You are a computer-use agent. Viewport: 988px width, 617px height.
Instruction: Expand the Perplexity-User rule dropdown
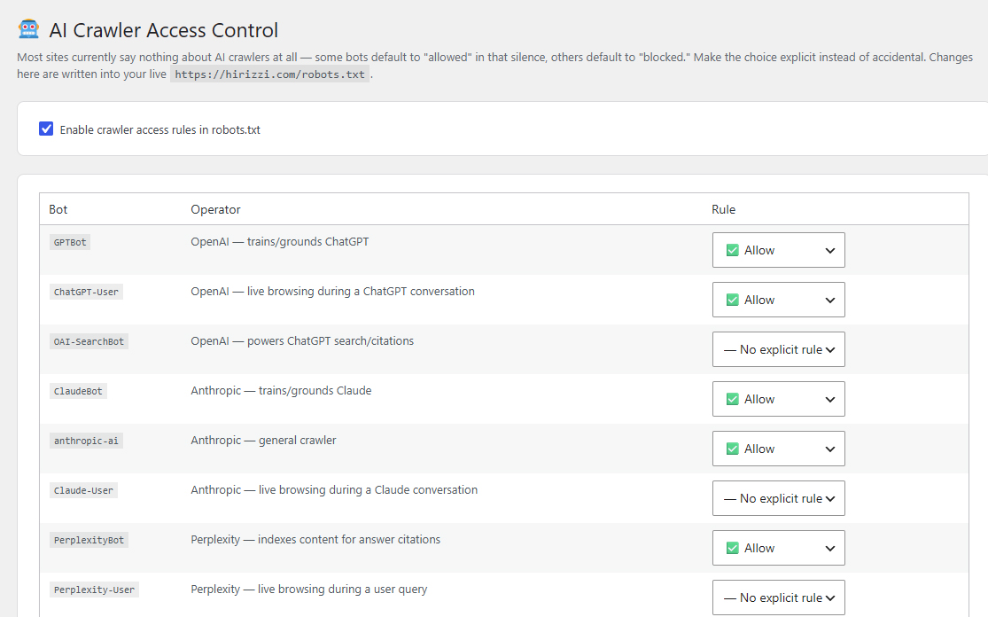point(778,597)
